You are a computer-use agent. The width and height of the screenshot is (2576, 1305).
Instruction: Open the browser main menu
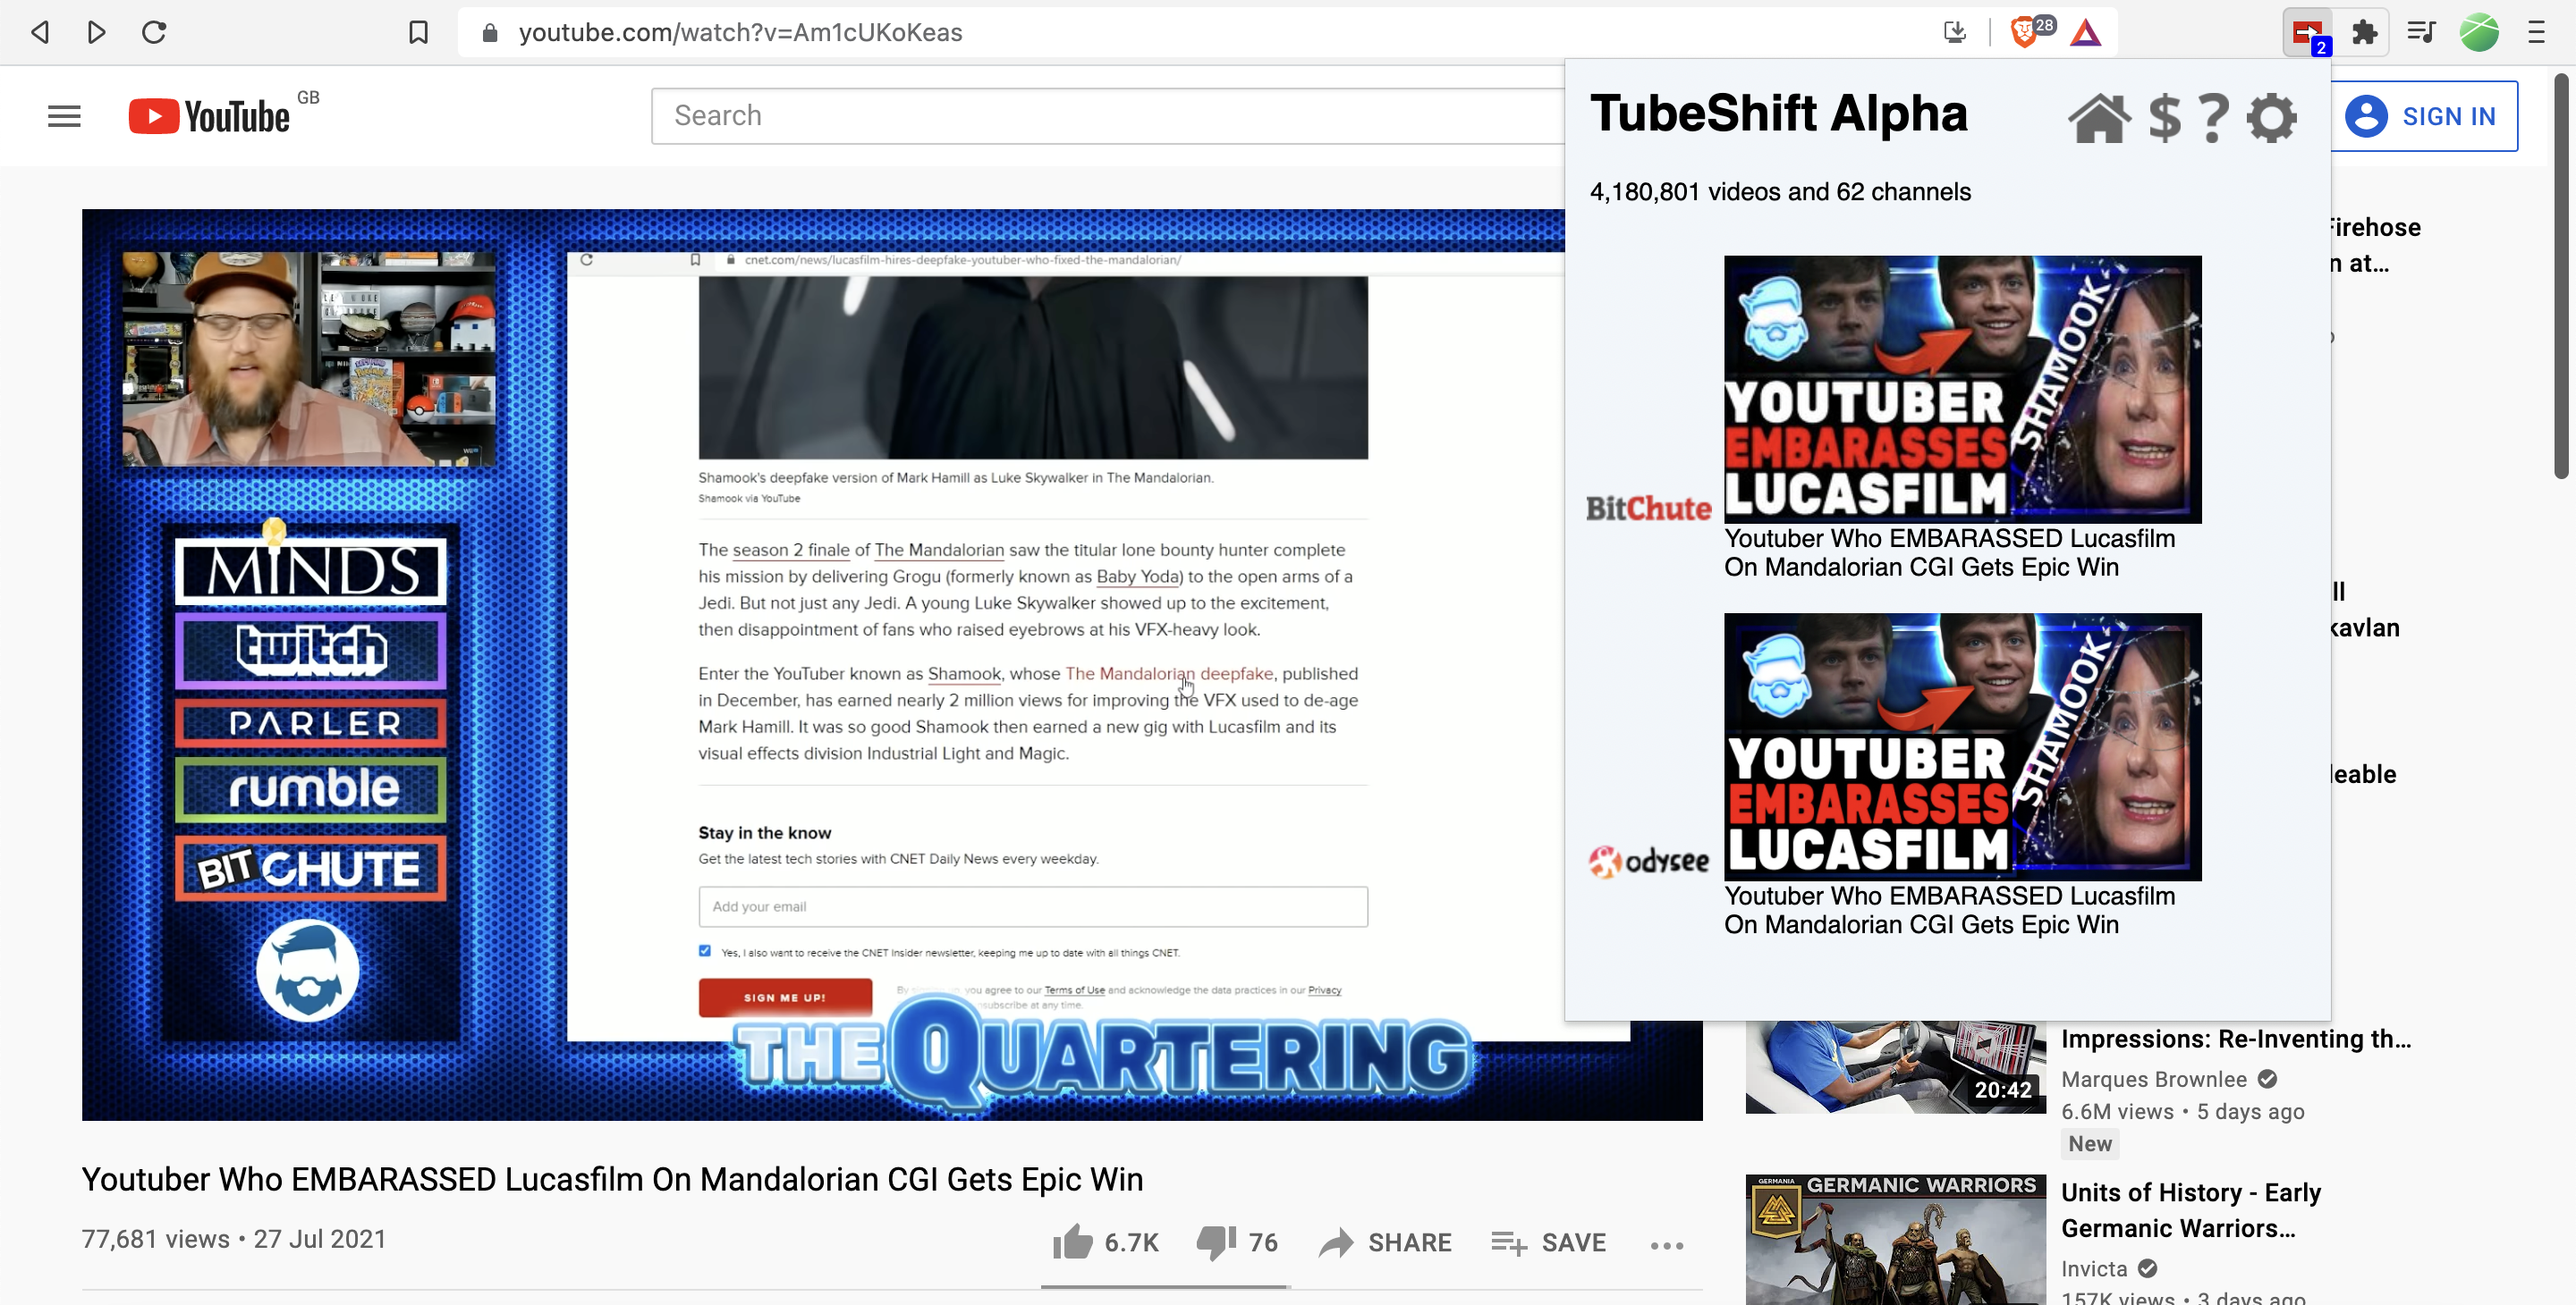click(x=2536, y=33)
